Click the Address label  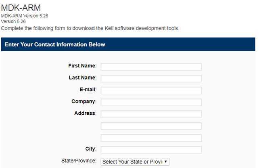click(85, 113)
